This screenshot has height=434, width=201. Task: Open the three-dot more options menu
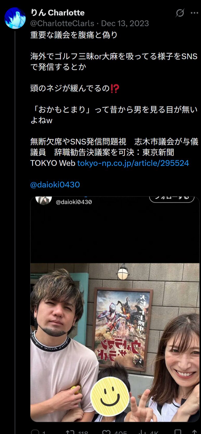[x=194, y=13]
